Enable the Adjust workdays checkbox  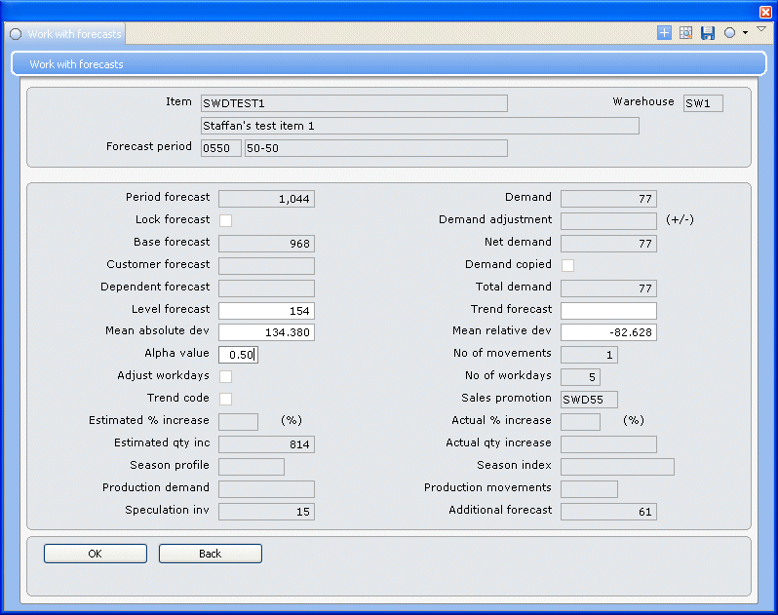225,376
